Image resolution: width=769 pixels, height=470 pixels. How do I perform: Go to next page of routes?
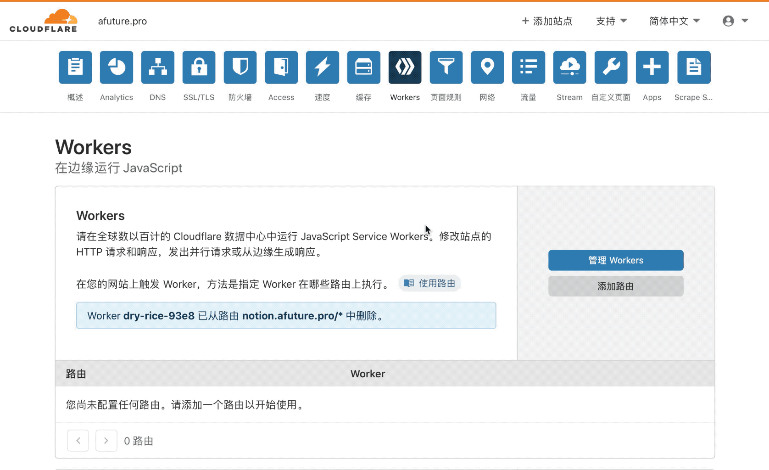pyautogui.click(x=106, y=441)
